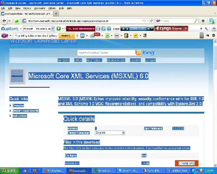Image resolution: width=217 pixels, height=174 pixels.
Task: Expand the Mail icon dropdown arrow
Action: tap(87, 36)
